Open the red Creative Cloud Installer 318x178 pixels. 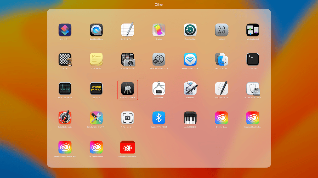pos(128,147)
